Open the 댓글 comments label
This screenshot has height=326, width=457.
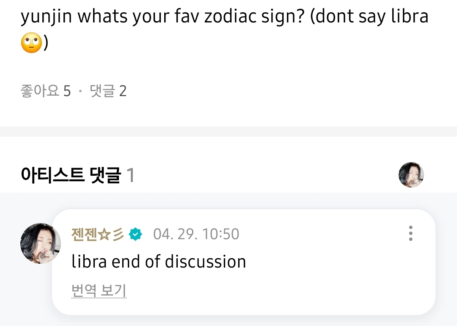(102, 91)
